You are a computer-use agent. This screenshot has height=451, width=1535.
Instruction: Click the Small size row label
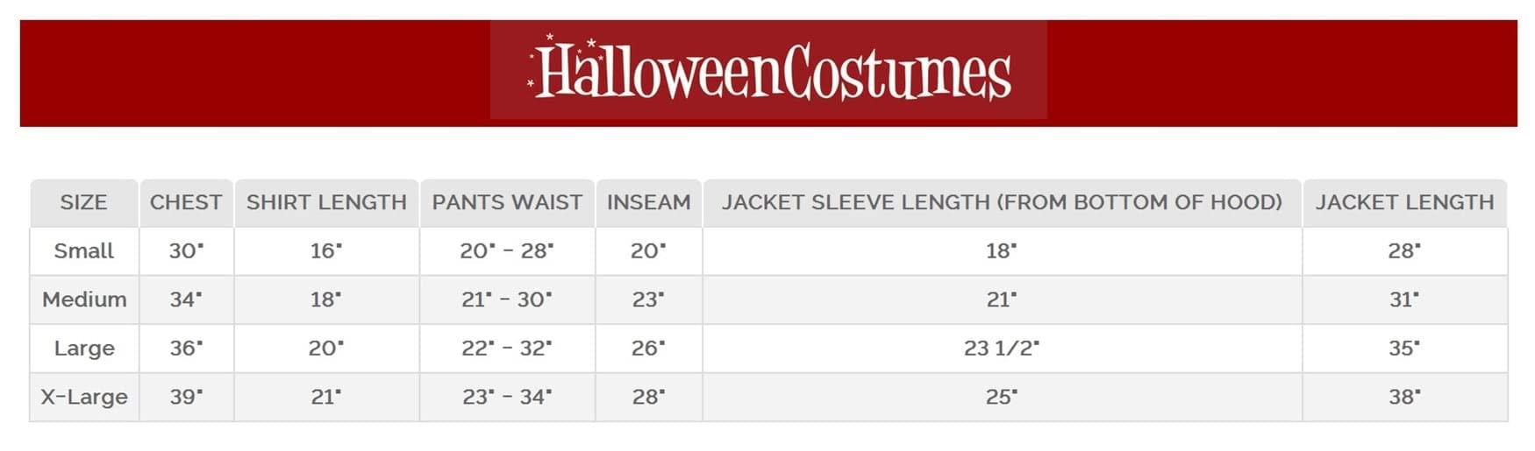[x=83, y=251]
